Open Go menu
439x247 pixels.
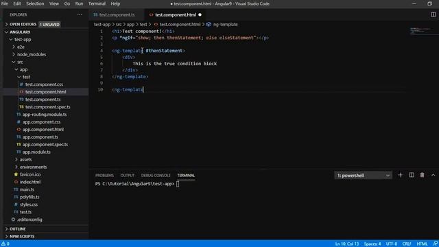(67, 3)
